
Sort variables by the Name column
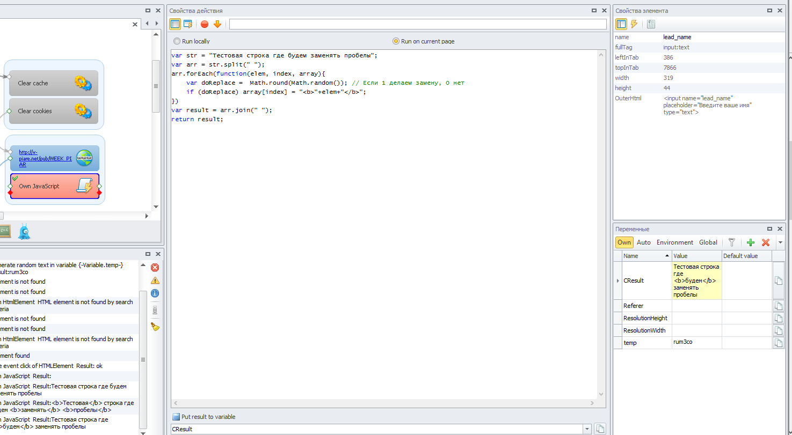646,256
